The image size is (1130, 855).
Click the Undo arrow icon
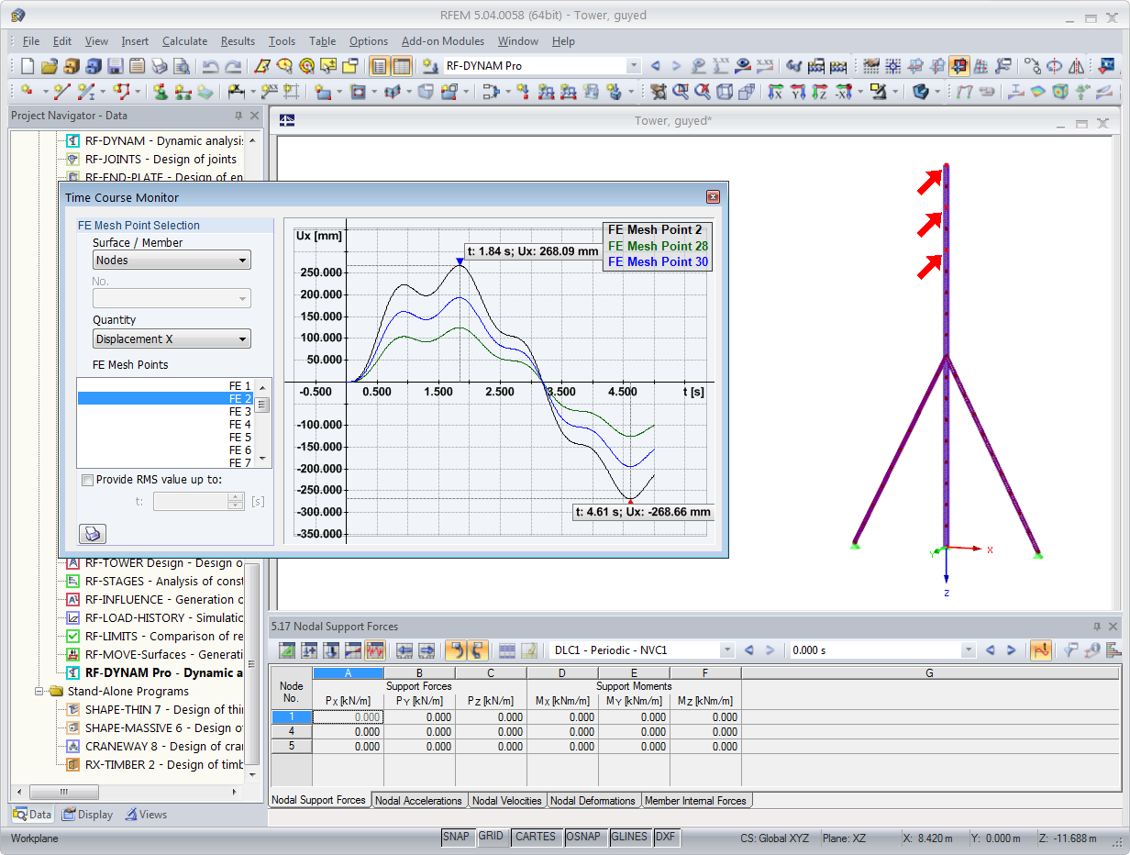(x=211, y=66)
